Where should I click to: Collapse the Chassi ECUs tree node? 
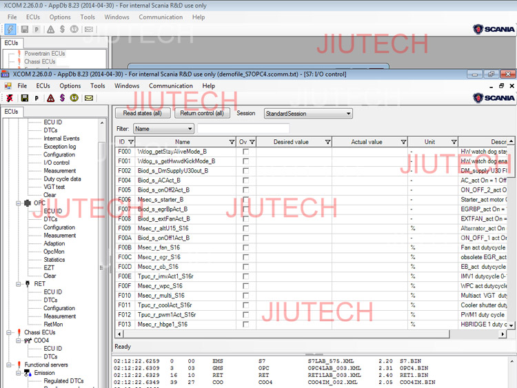pyautogui.click(x=9, y=332)
